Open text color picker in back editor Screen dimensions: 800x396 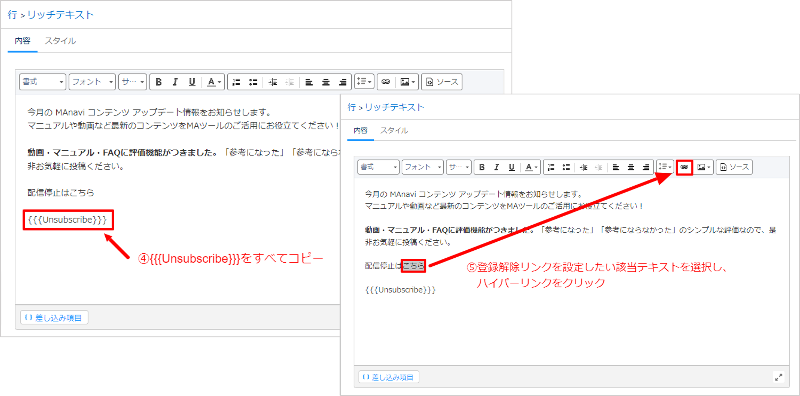(214, 82)
